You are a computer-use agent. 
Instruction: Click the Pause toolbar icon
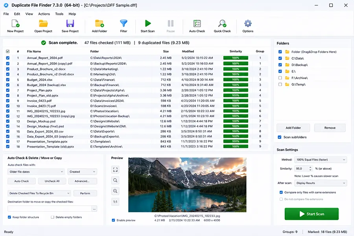click(x=170, y=24)
